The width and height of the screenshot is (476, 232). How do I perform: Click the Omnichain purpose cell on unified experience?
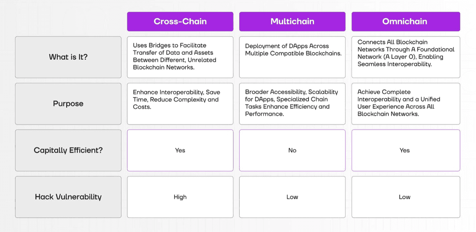tap(405, 104)
